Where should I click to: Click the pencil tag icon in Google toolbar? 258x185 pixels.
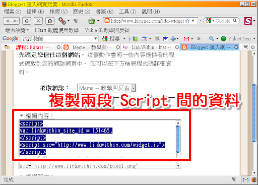point(158,39)
